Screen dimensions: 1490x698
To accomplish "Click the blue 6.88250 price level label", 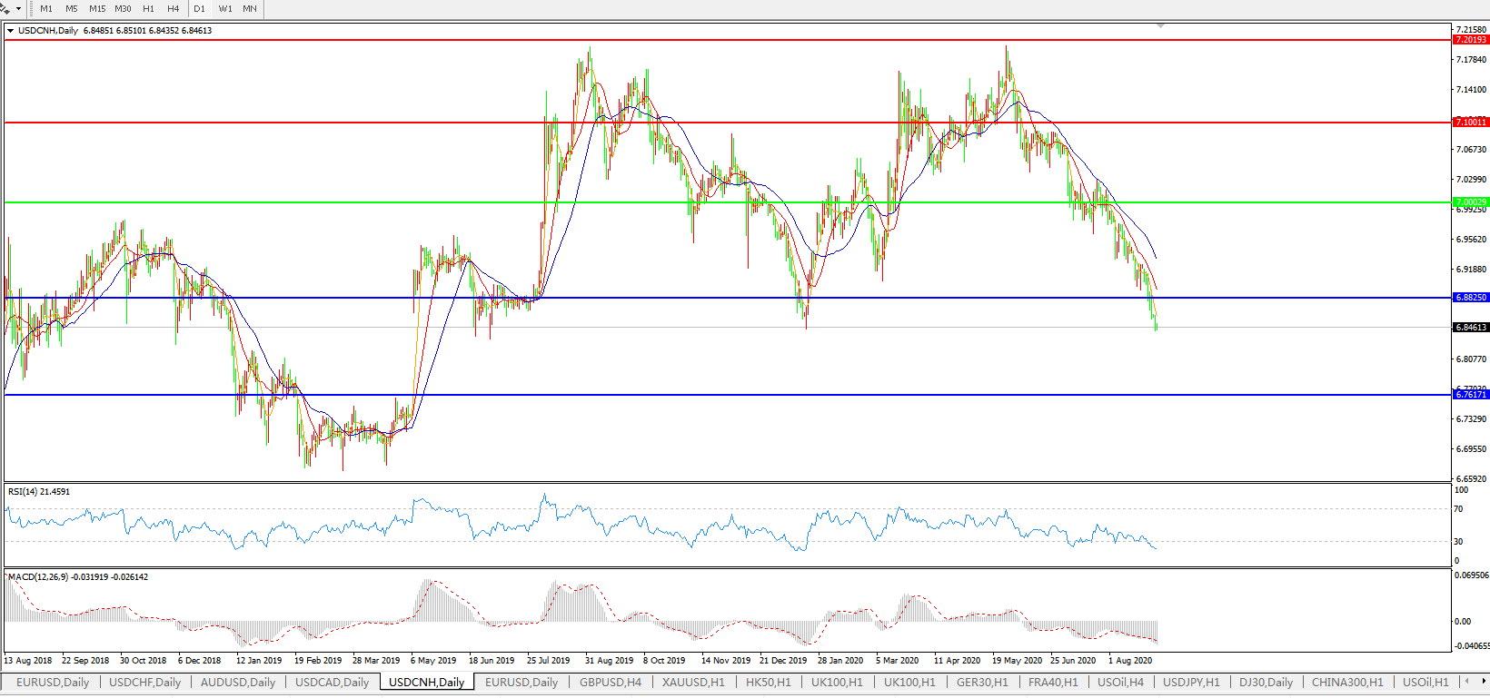I will (1470, 298).
